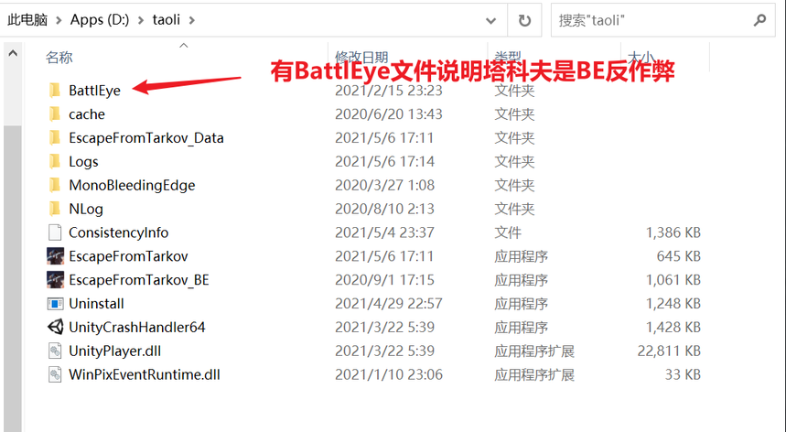Screen dimensions: 786x432
Task: Click the navigation pane scrollbar thumb
Action: coord(13,278)
